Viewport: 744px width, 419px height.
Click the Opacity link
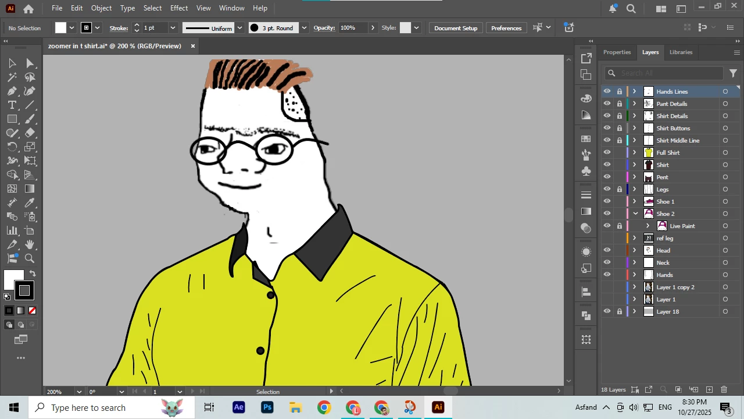point(324,28)
